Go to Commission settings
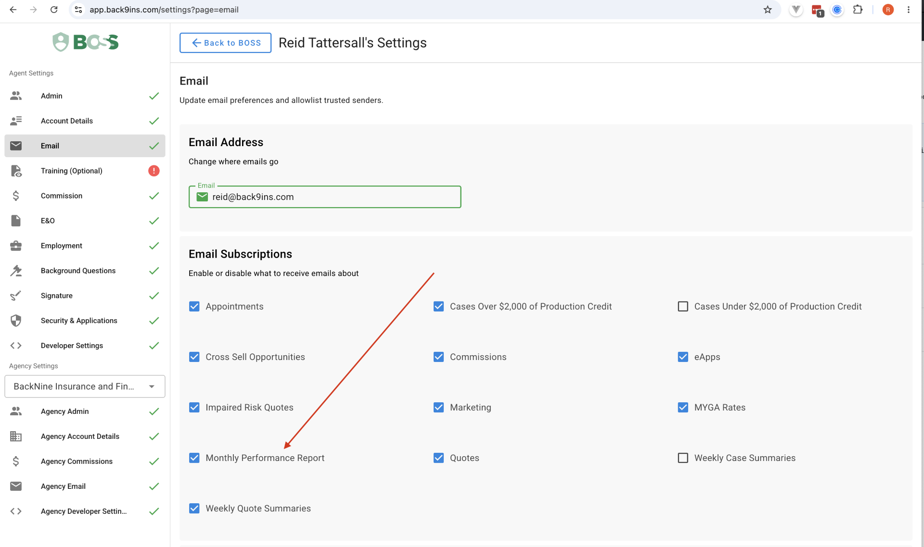The image size is (924, 547). (x=85, y=196)
